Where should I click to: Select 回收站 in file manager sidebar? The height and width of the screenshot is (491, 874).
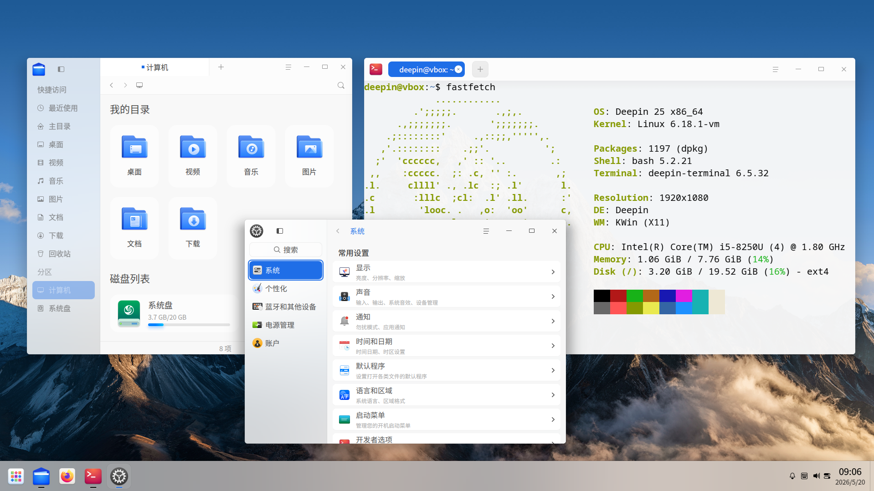(x=63, y=254)
